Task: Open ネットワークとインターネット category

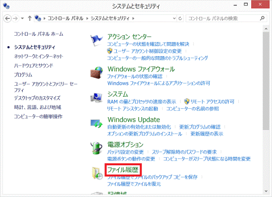Action: tap(39, 57)
